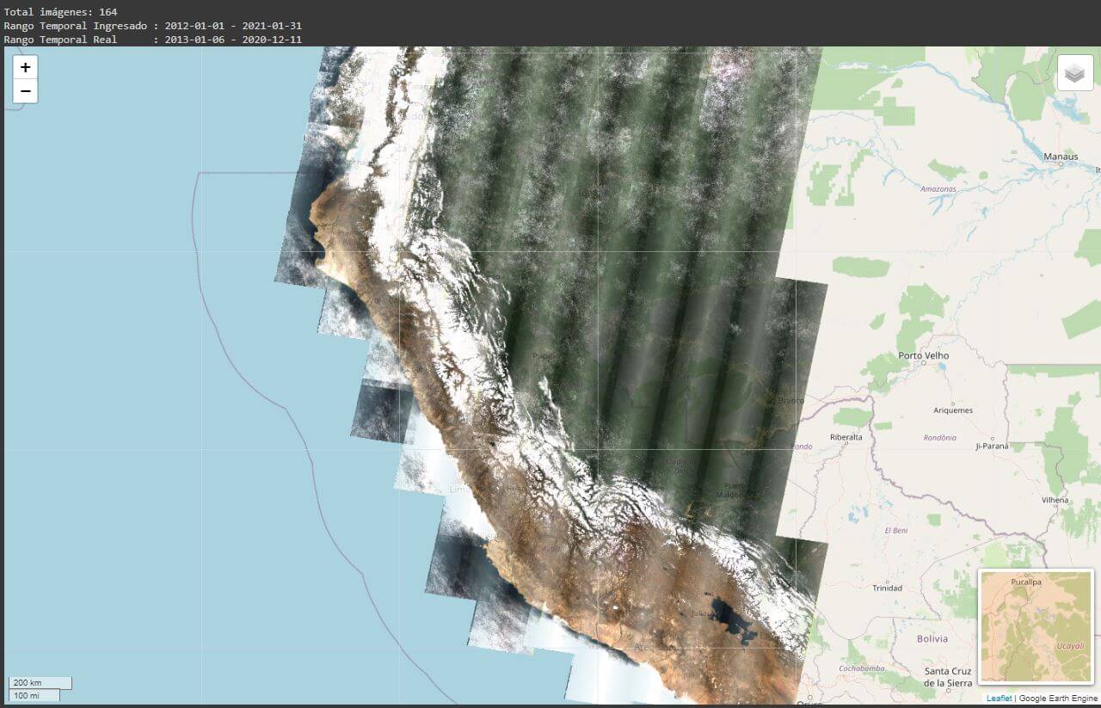Click the 200 km scale bar
Viewport: 1101px width, 708px height.
pyautogui.click(x=40, y=682)
